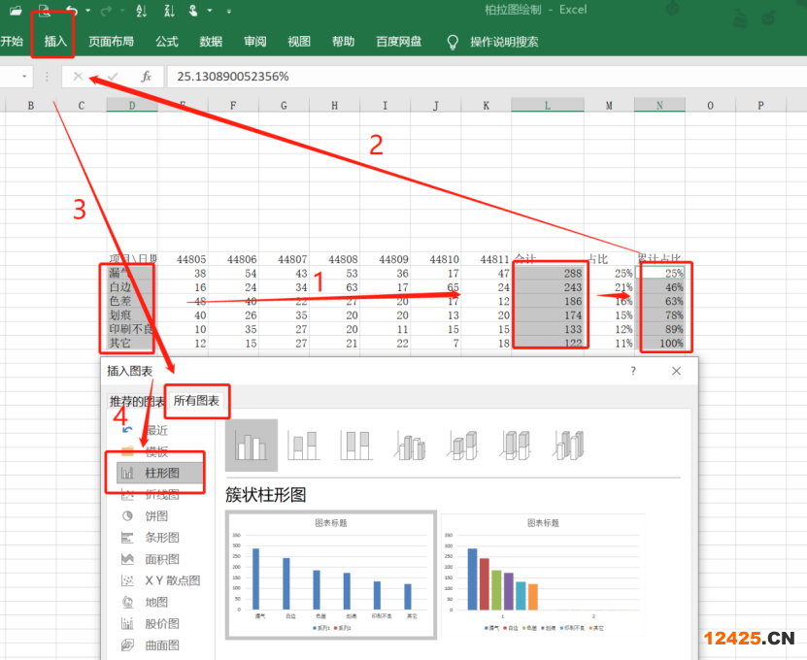Choose the 100% stacked column subtype icon
This screenshot has width=807, height=660.
[x=355, y=445]
